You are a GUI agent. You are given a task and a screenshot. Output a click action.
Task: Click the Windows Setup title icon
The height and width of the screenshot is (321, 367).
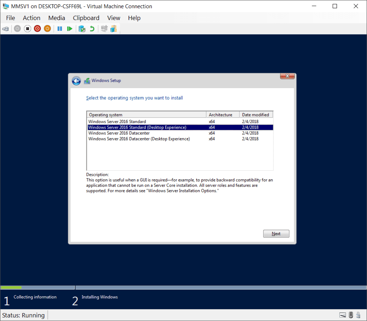[87, 81]
